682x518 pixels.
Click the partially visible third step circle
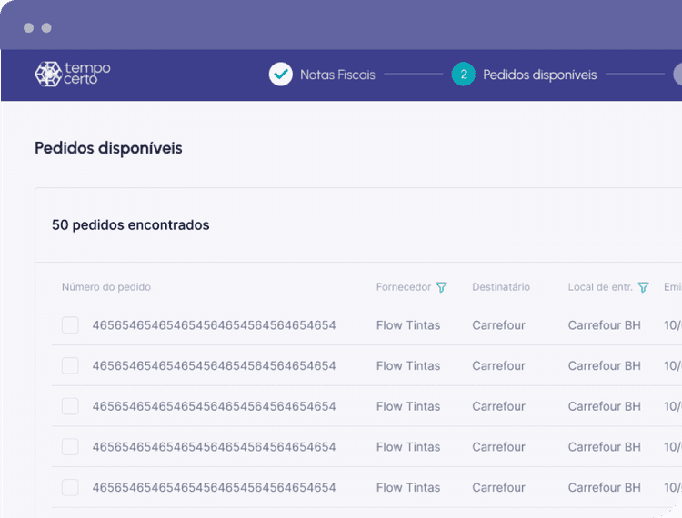click(x=677, y=75)
